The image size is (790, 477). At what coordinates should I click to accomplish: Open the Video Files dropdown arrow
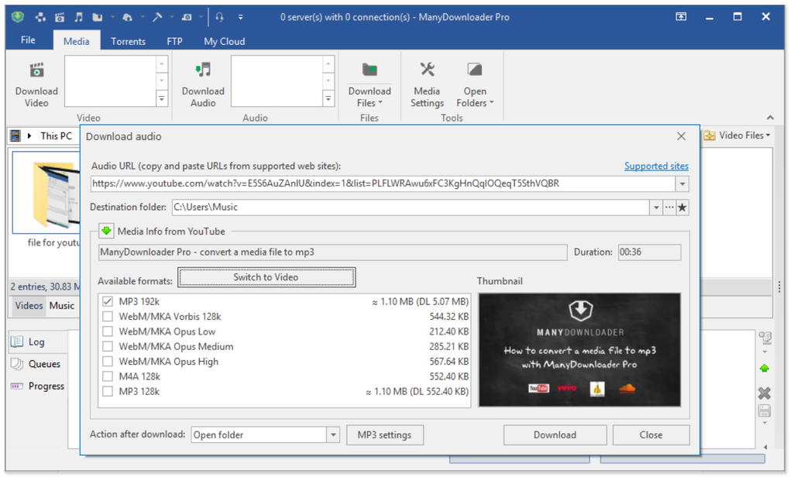(768, 136)
